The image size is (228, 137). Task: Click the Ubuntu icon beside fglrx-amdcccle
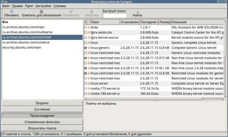(x=89, y=32)
